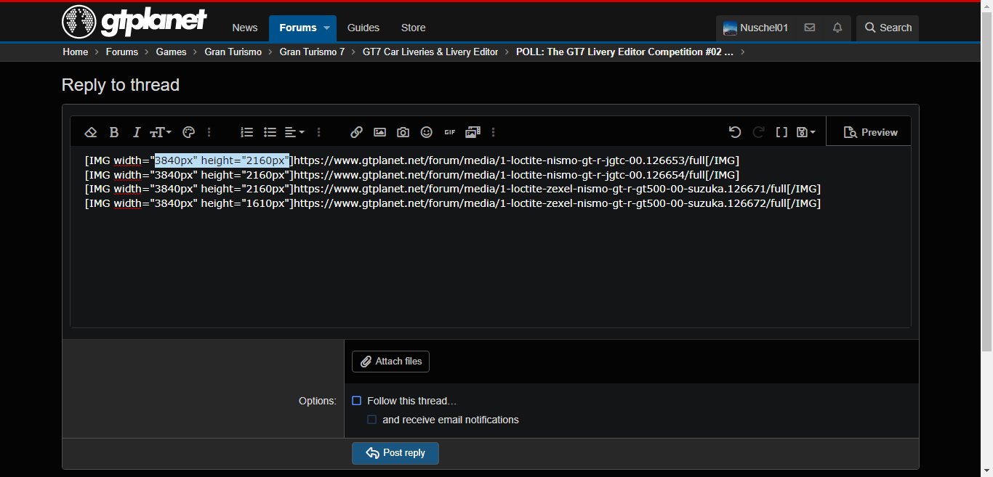Open the Store tab
Viewport: 993px width, 477px height.
pos(414,28)
